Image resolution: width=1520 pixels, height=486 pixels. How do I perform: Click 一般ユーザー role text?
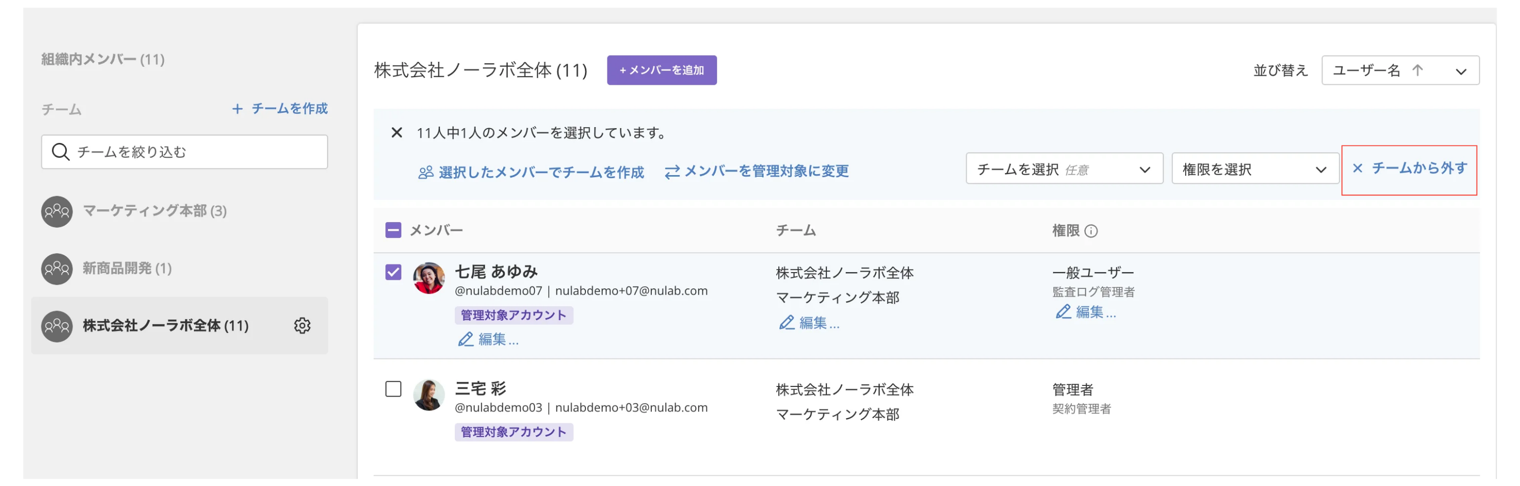point(1093,273)
